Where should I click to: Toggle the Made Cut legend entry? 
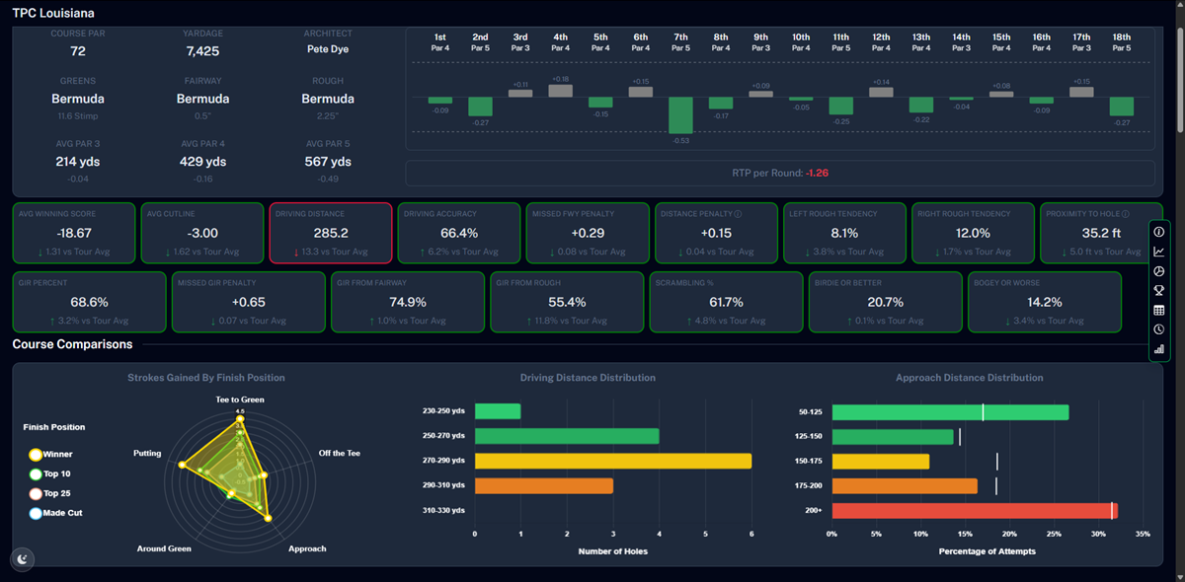(36, 513)
